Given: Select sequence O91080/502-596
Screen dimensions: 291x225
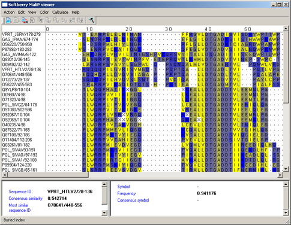Looking at the screenshot, I should [17, 110].
